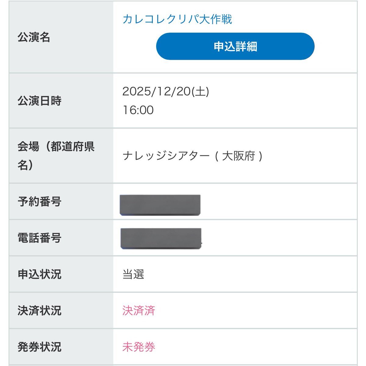Open the カレコレクリパ大作戦 event link
This screenshot has width=366, height=366.
[x=177, y=19]
